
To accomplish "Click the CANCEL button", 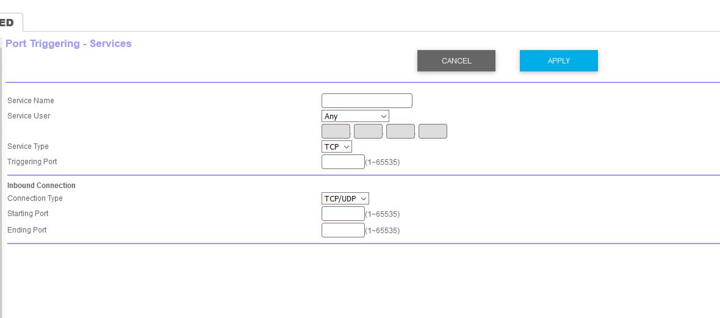I will point(456,60).
